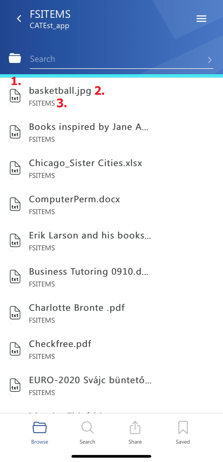Click the txt icon beside Checkfree.pdf
This screenshot has width=223, height=462.
tap(15, 349)
